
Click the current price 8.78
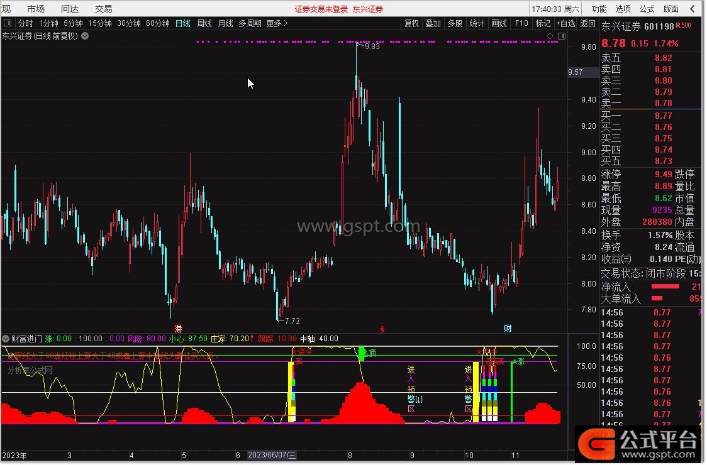613,43
